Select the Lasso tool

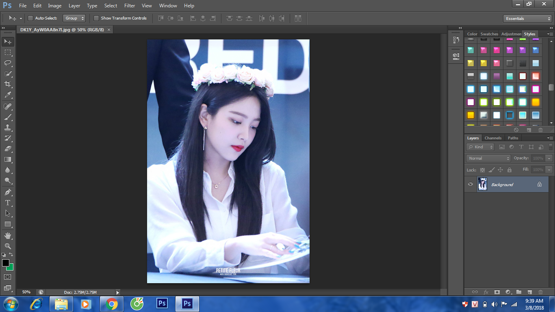pos(8,63)
